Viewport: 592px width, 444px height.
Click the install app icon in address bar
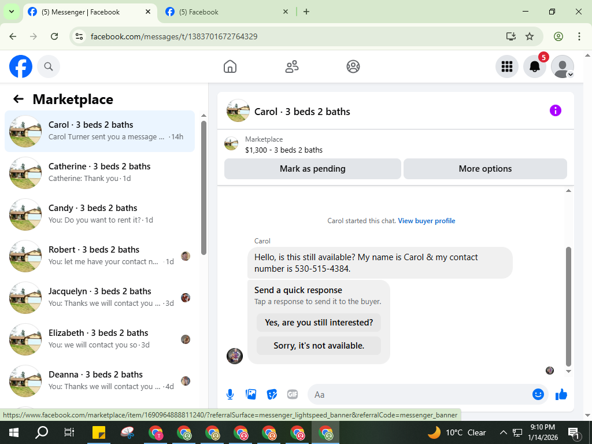click(511, 36)
